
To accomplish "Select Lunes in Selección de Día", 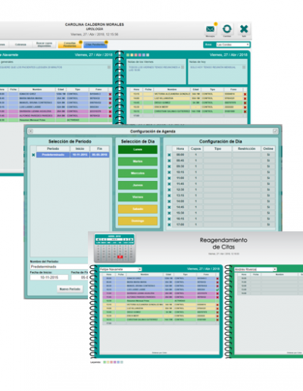I will 138,149.
